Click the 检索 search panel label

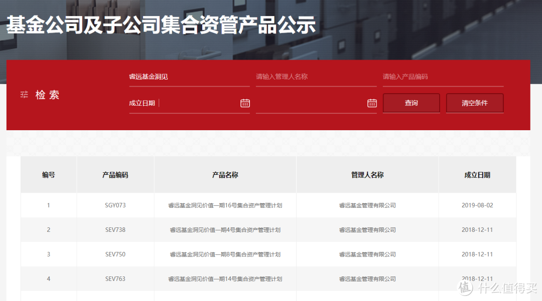(x=47, y=95)
